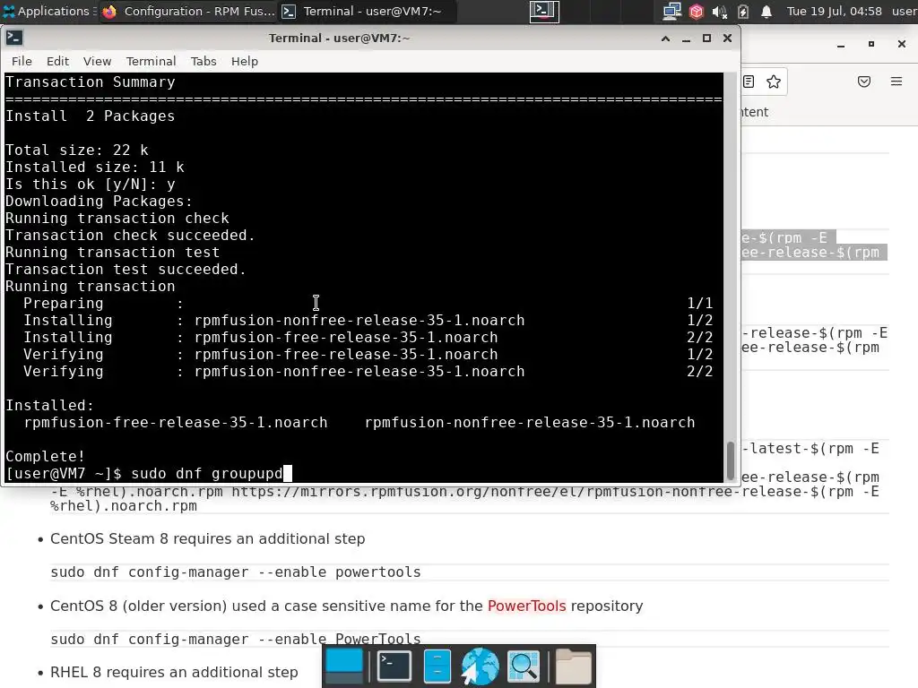Launch the terminal emulator from dock

(394, 666)
